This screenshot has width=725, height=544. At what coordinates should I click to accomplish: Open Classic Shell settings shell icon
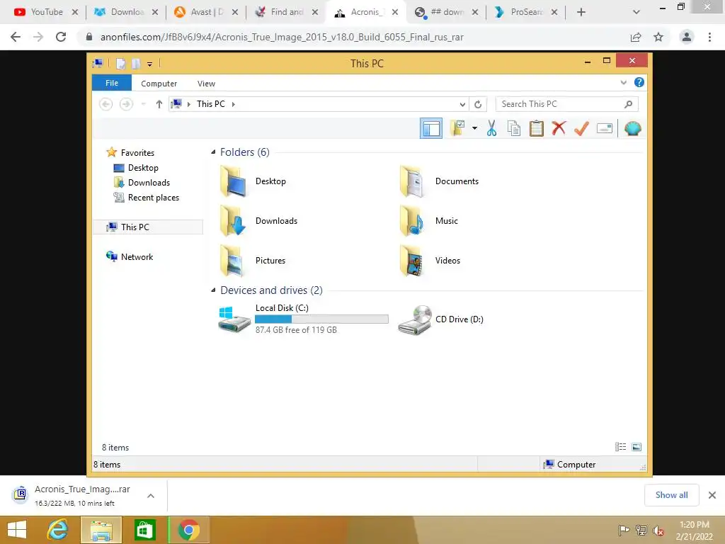pyautogui.click(x=632, y=128)
